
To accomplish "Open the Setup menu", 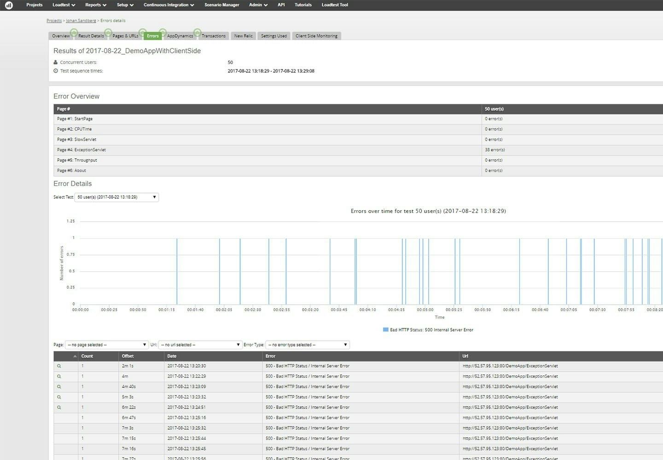I will tap(125, 5).
